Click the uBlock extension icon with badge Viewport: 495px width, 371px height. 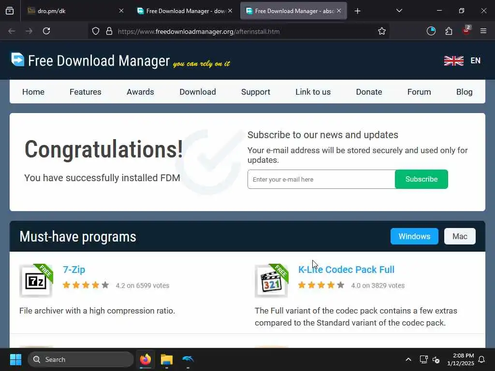click(x=466, y=30)
